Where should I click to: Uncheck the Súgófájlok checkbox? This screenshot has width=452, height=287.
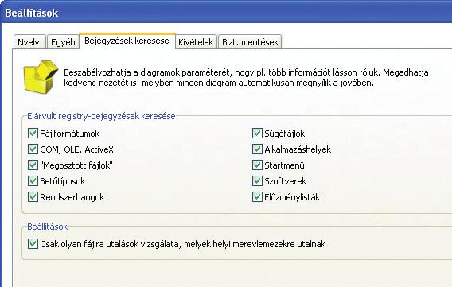tap(257, 134)
